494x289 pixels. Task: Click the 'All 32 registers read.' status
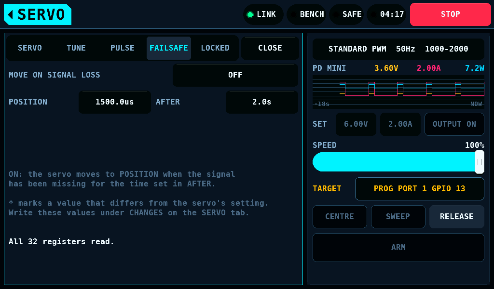(x=61, y=241)
